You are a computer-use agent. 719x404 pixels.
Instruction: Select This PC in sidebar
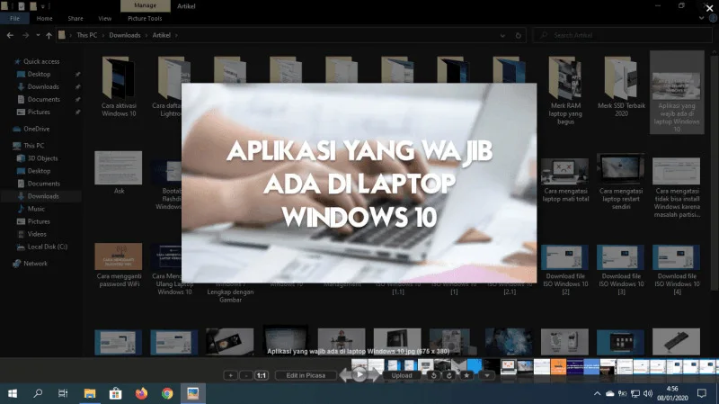point(33,146)
